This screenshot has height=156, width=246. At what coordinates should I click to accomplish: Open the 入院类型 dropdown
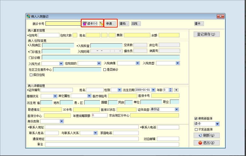click(x=178, y=63)
